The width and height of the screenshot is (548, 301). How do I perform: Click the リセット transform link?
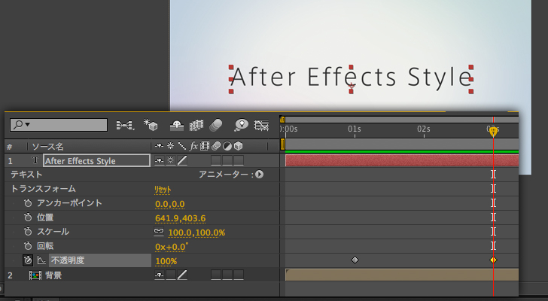163,190
